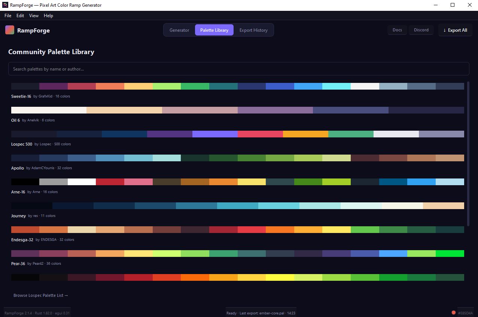Open the Edit menu

tap(20, 16)
